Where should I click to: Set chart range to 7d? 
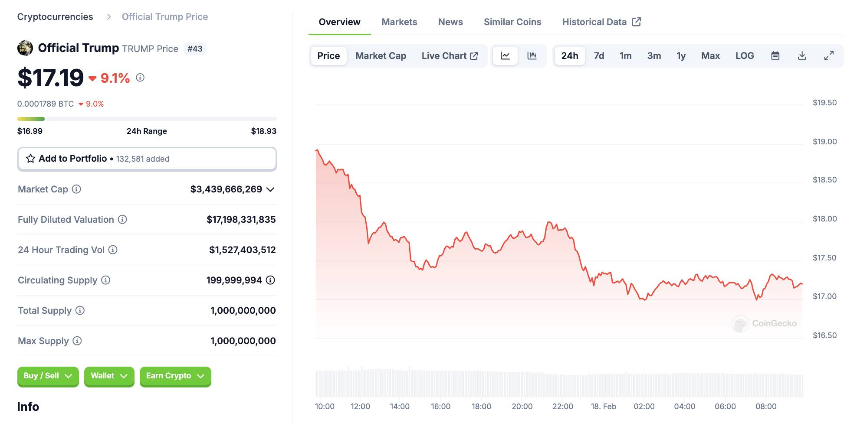pos(599,55)
